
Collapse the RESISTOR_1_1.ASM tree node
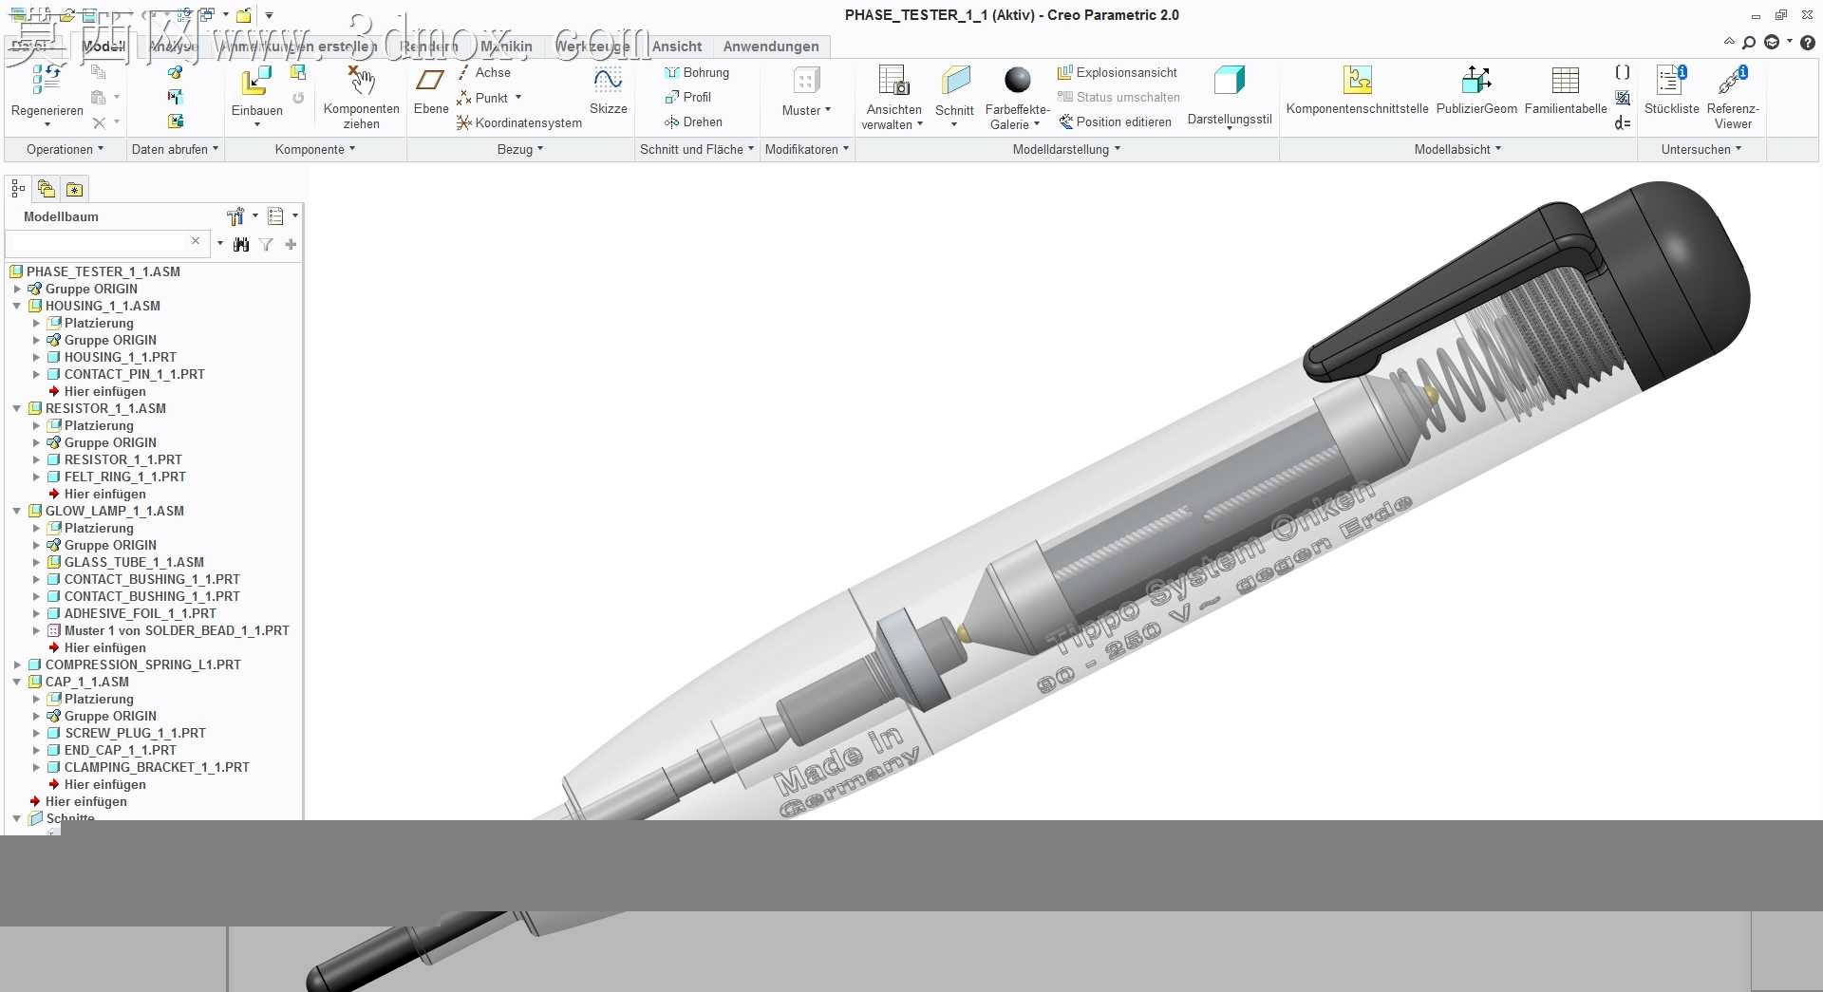(17, 408)
